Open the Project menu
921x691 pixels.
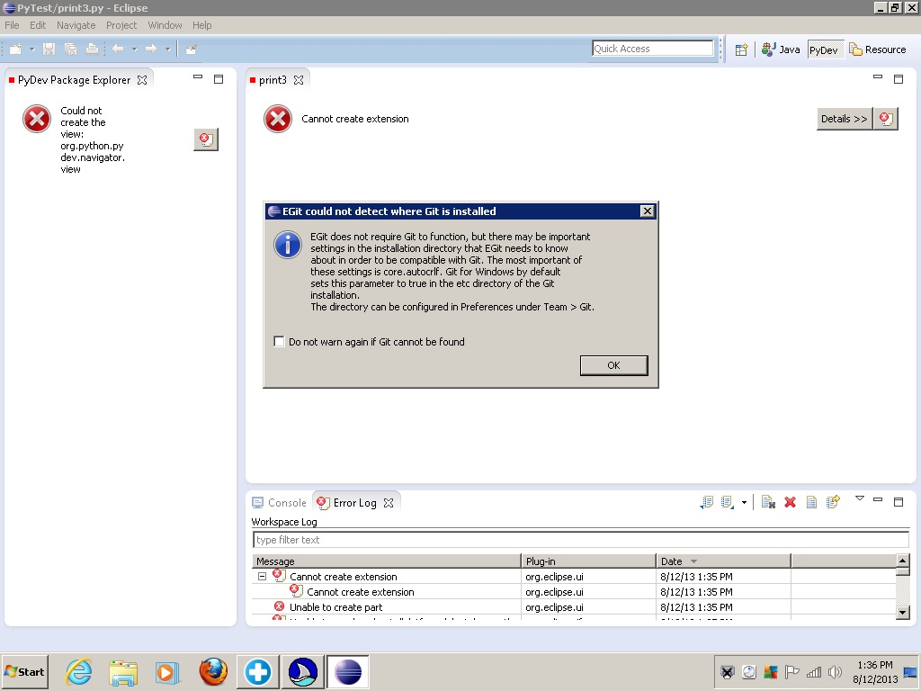[121, 25]
